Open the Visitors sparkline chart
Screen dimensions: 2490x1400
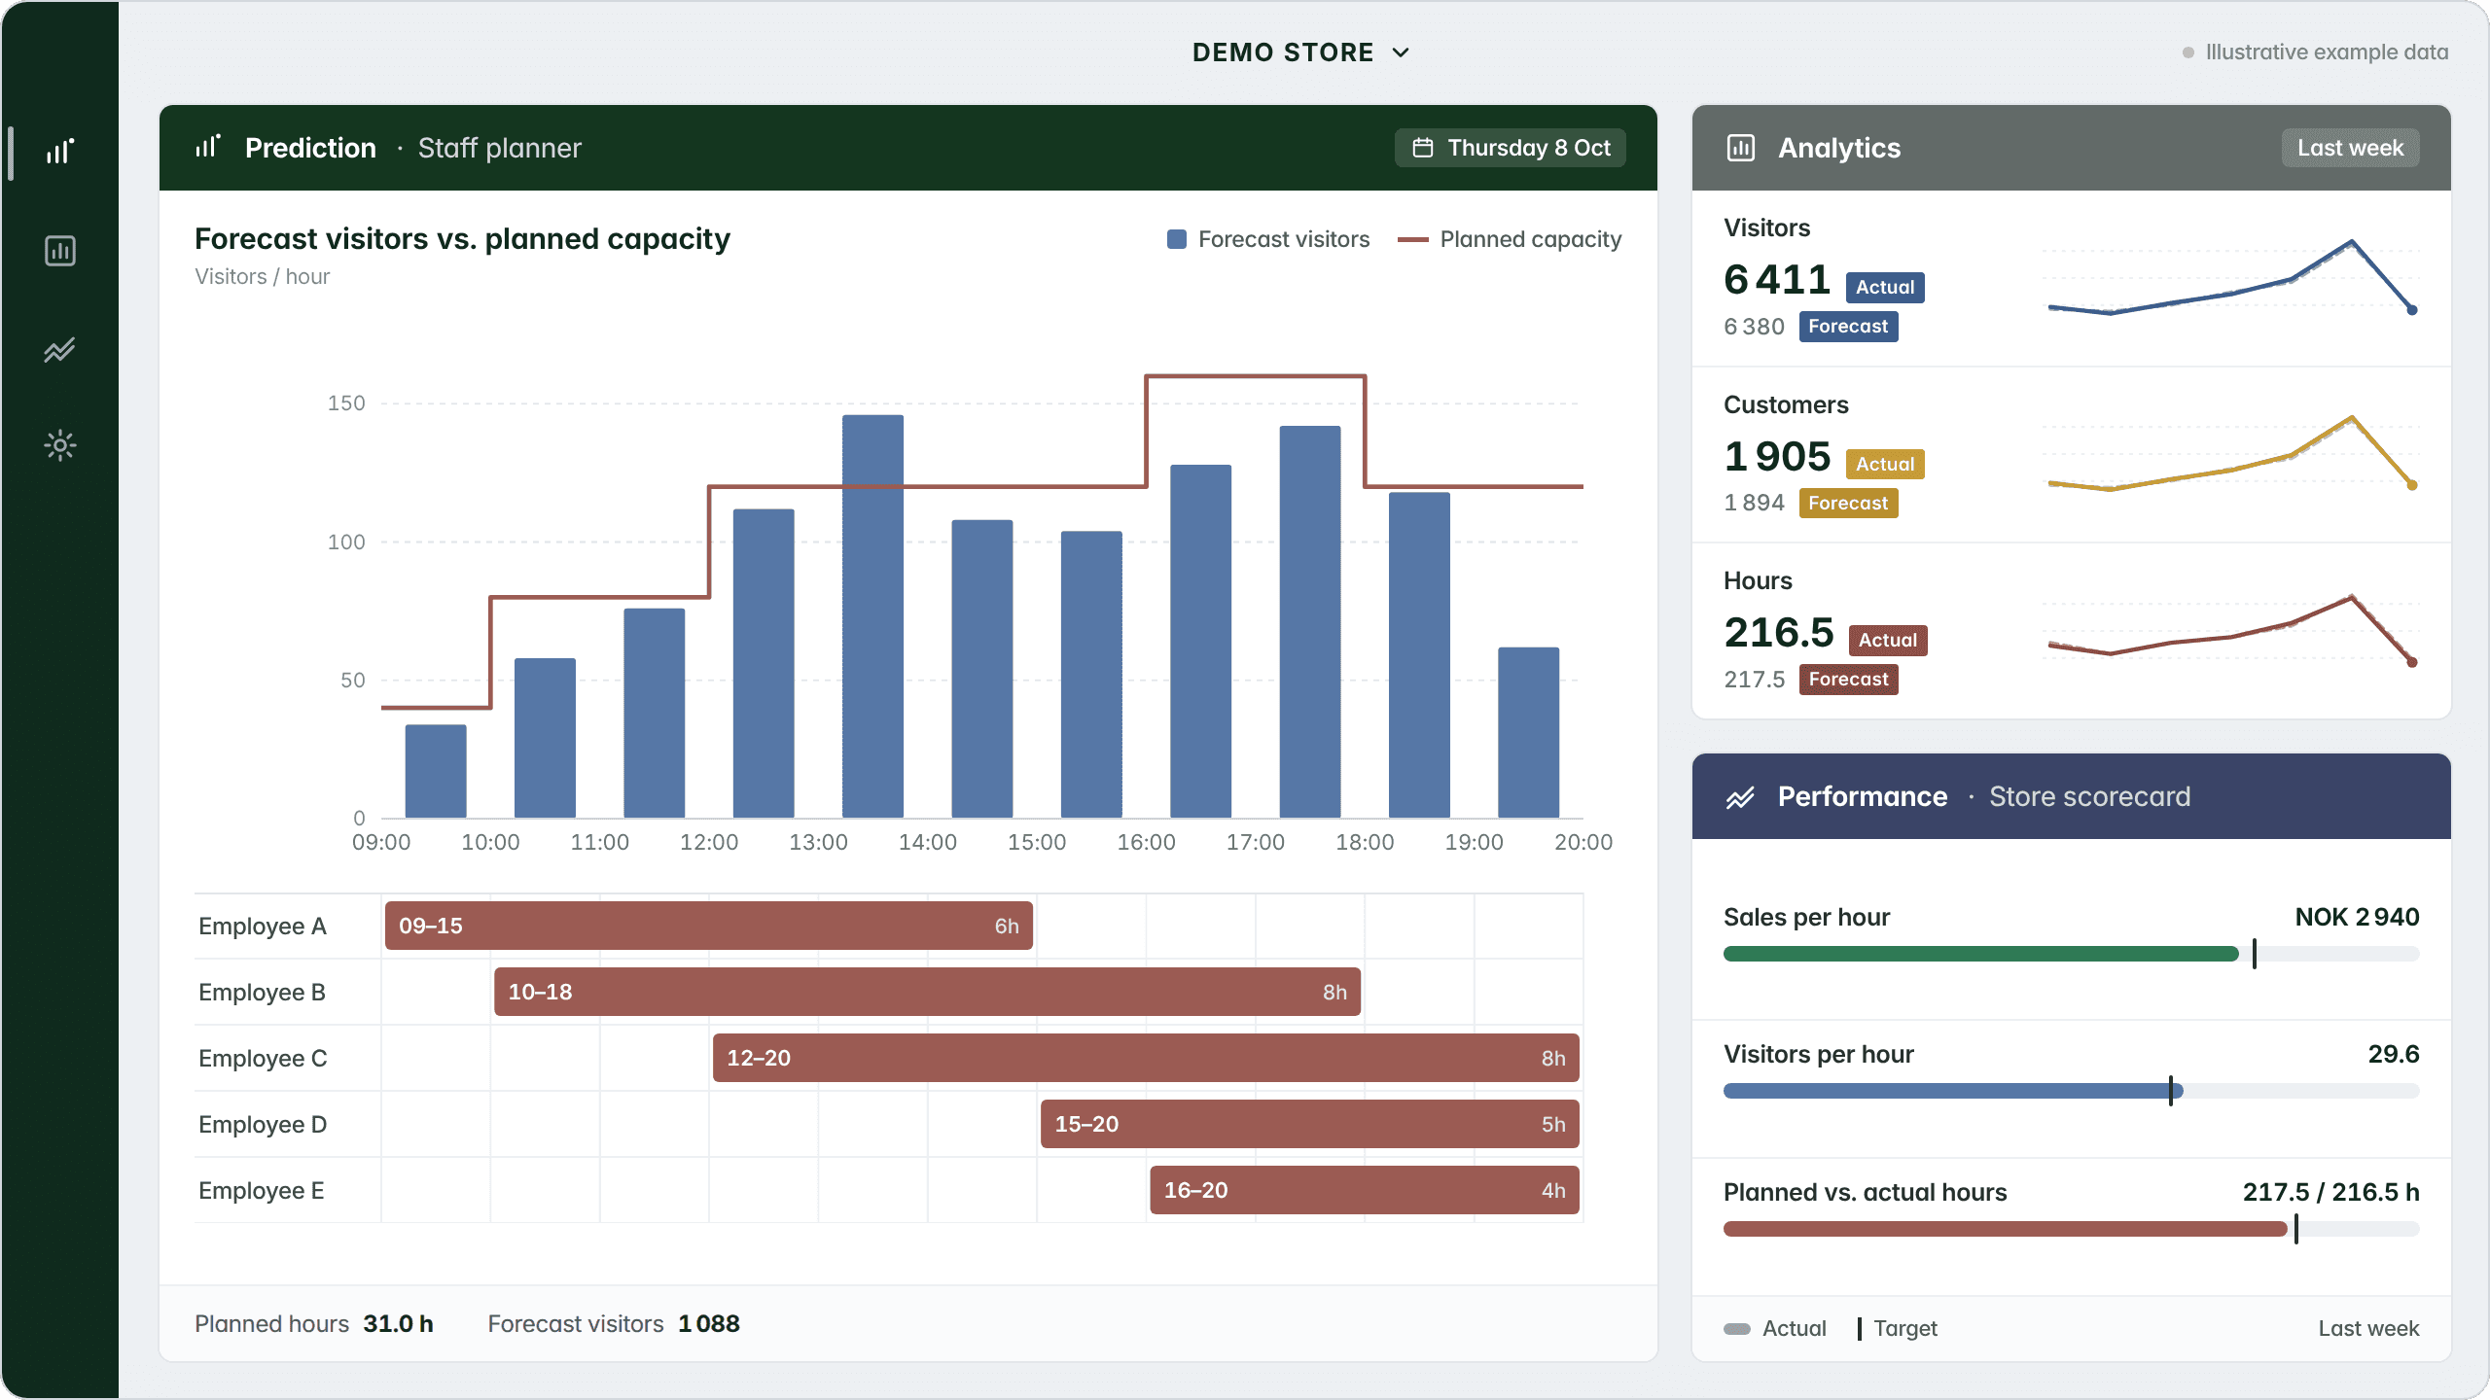click(2231, 278)
